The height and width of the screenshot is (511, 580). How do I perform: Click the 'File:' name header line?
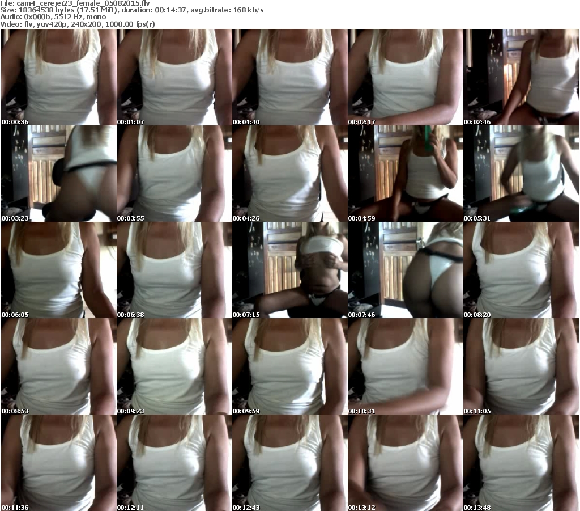(x=75, y=3)
